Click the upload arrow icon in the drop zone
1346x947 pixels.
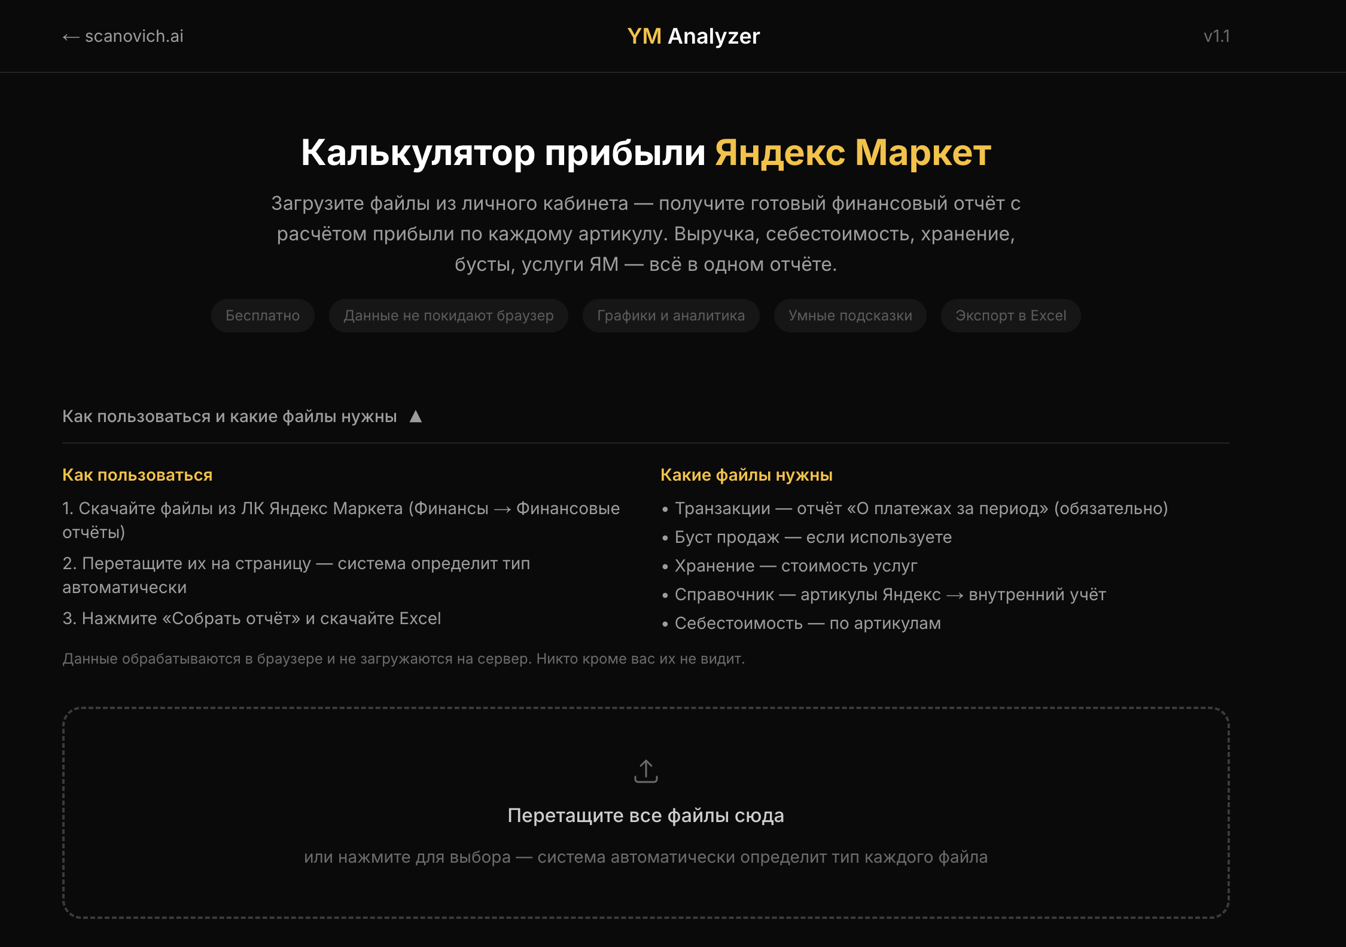[x=645, y=771]
